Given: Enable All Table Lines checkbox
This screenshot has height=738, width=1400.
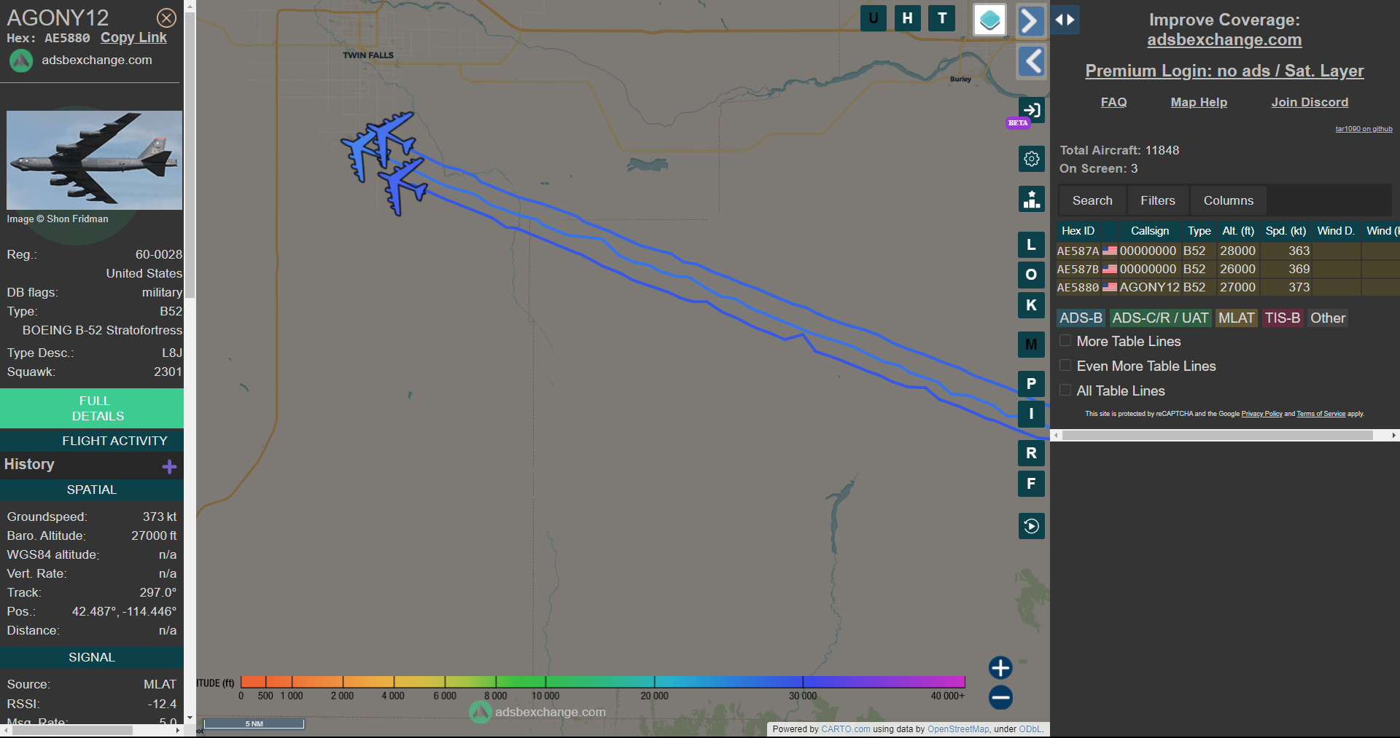Looking at the screenshot, I should (x=1065, y=390).
